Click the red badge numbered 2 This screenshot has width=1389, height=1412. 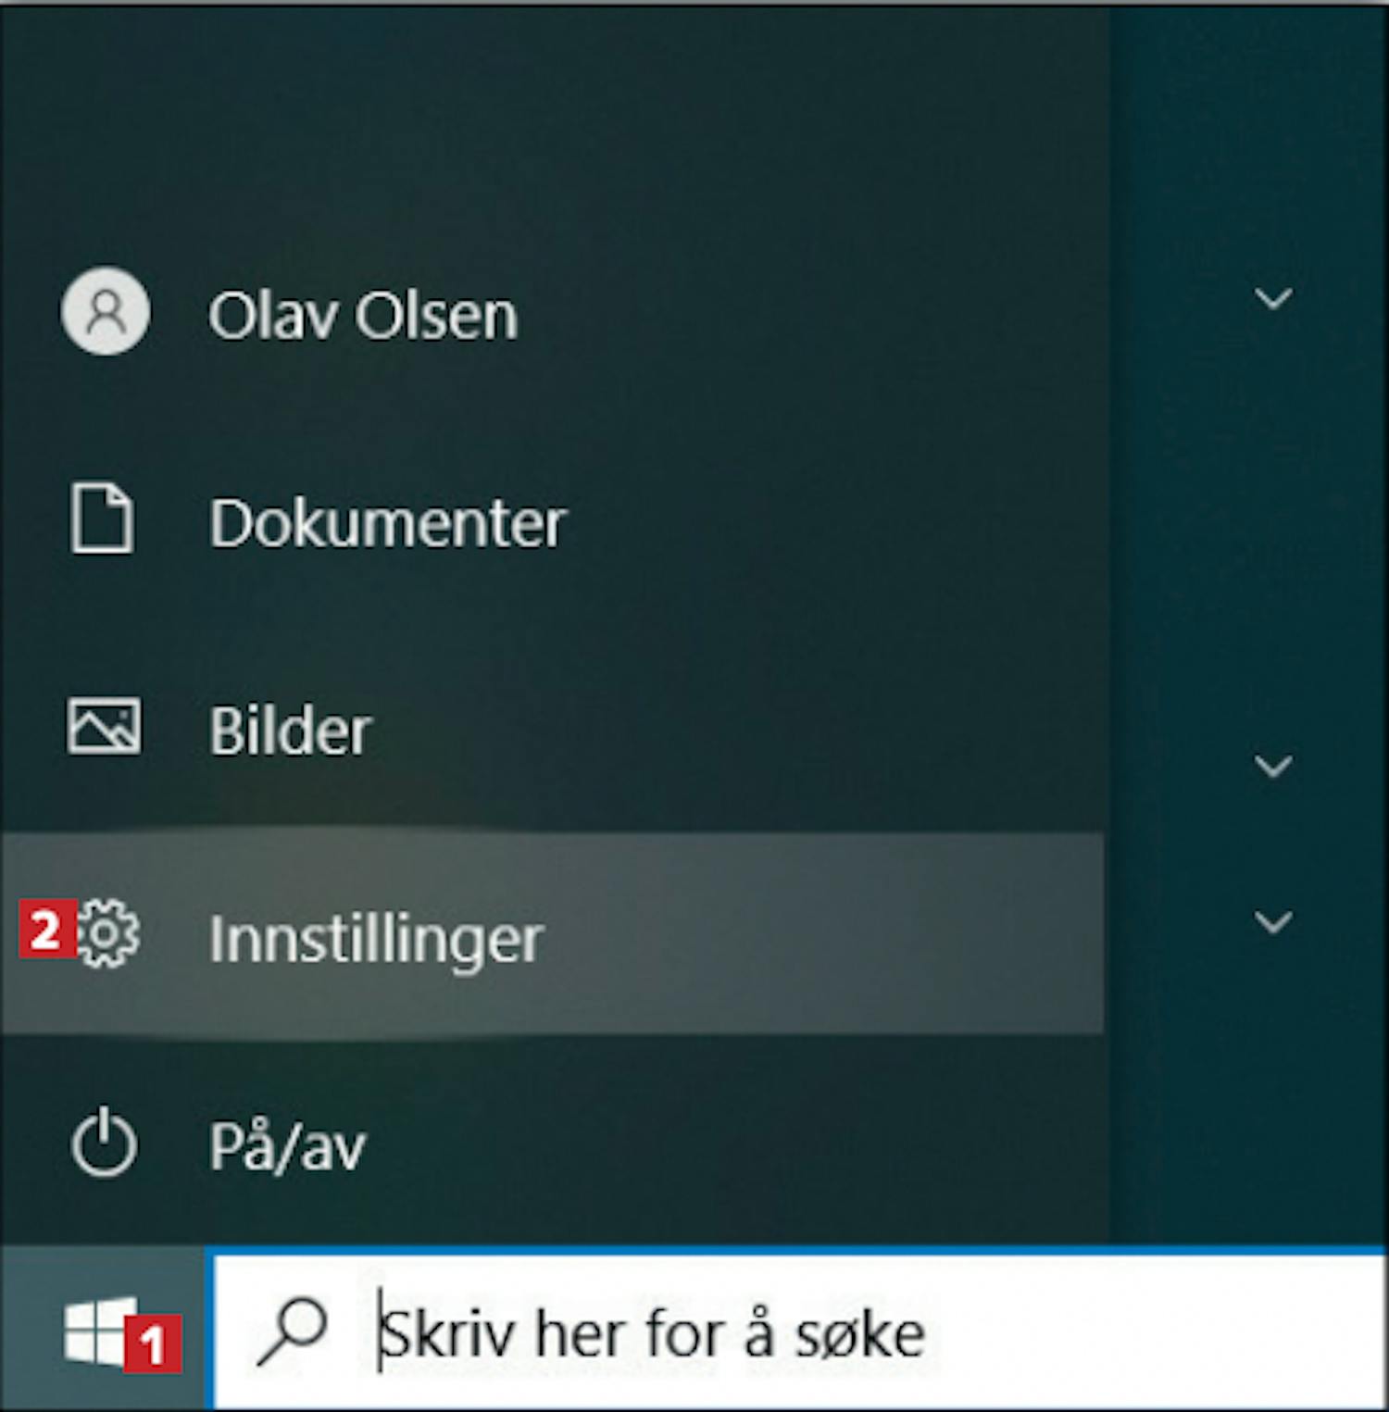pos(47,930)
